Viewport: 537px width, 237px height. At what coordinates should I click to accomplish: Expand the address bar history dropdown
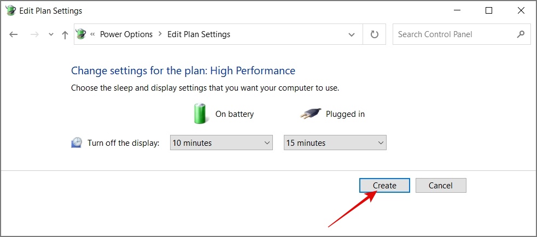(352, 34)
